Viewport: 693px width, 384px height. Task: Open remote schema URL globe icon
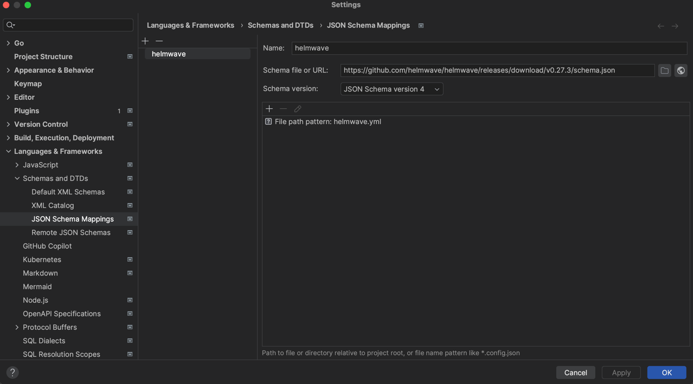681,70
